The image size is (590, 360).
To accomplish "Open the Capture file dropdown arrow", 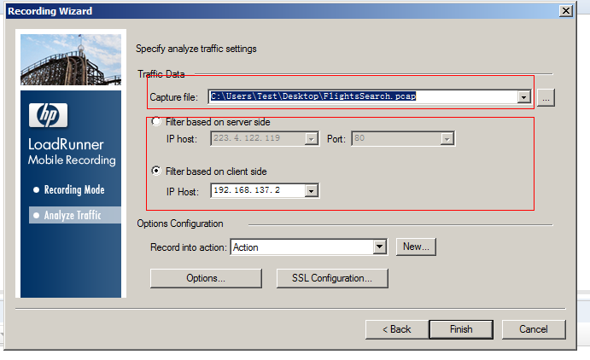I will pos(523,97).
